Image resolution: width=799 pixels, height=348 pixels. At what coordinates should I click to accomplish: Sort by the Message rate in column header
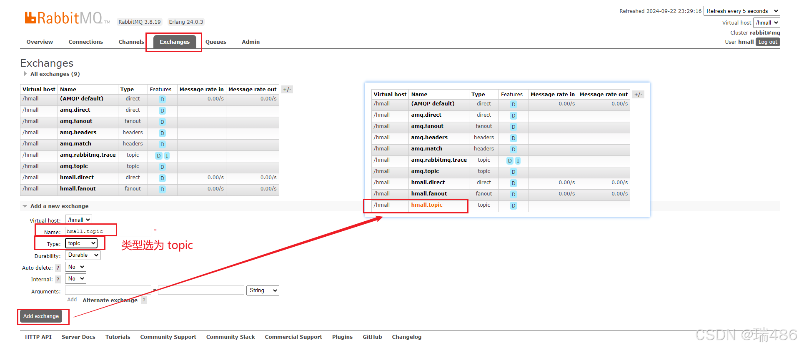pyautogui.click(x=202, y=90)
